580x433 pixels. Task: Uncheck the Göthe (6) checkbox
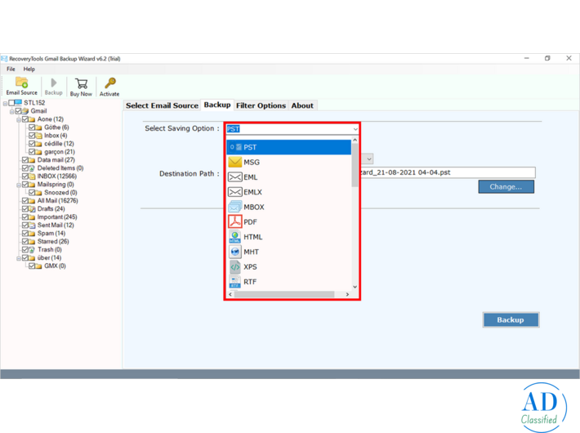(32, 127)
